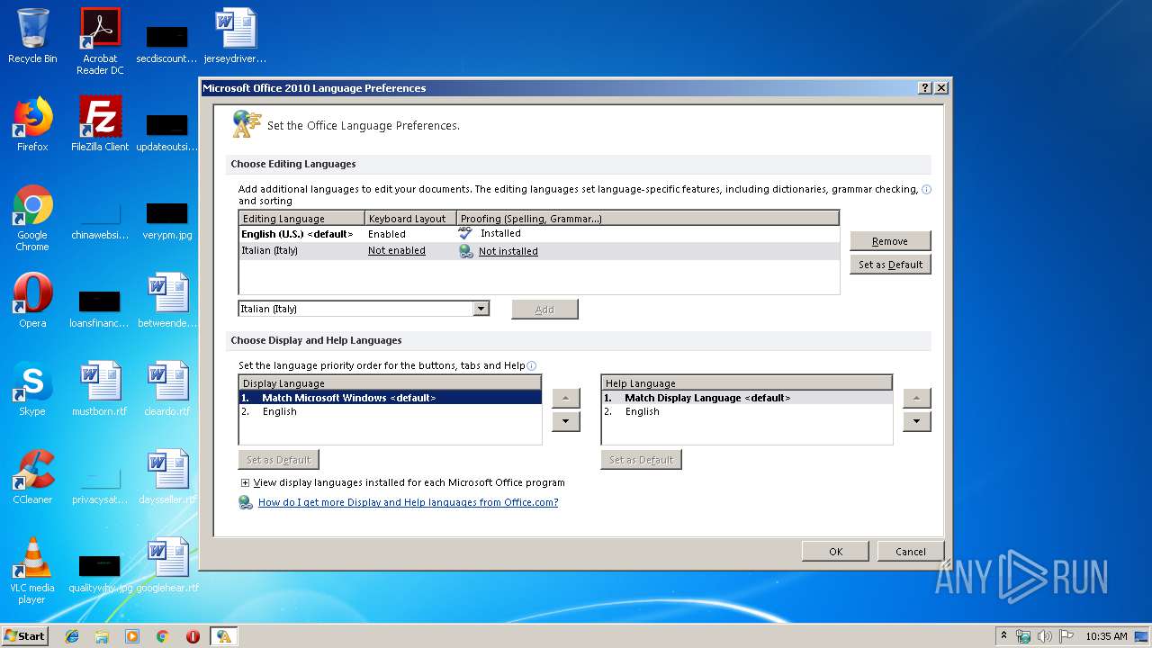Click the Keyboard Layout column header
Screen dimensions: 1152x648
click(410, 219)
